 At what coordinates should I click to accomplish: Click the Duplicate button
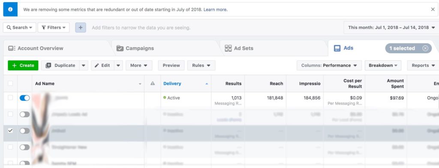(60, 65)
